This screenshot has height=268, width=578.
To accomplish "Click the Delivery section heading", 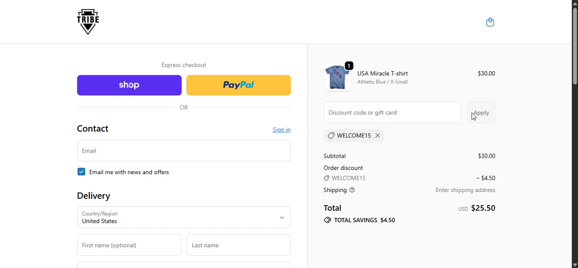I will [x=94, y=196].
